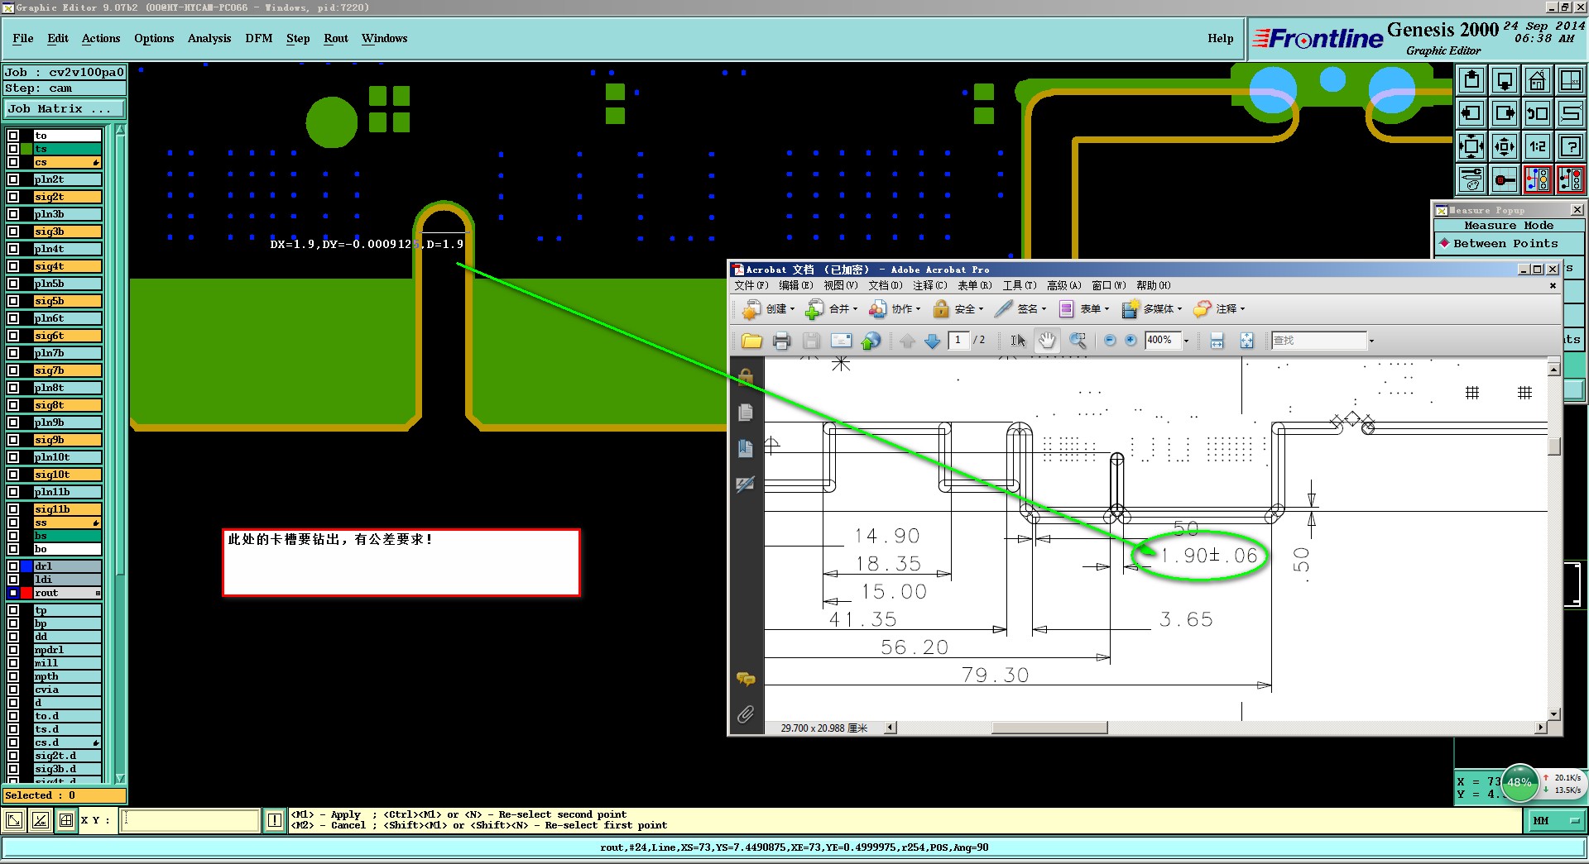Click the pan right view icon
This screenshot has height=864, width=1589.
1505,113
